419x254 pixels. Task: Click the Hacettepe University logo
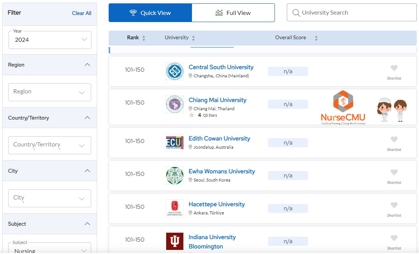click(x=174, y=208)
